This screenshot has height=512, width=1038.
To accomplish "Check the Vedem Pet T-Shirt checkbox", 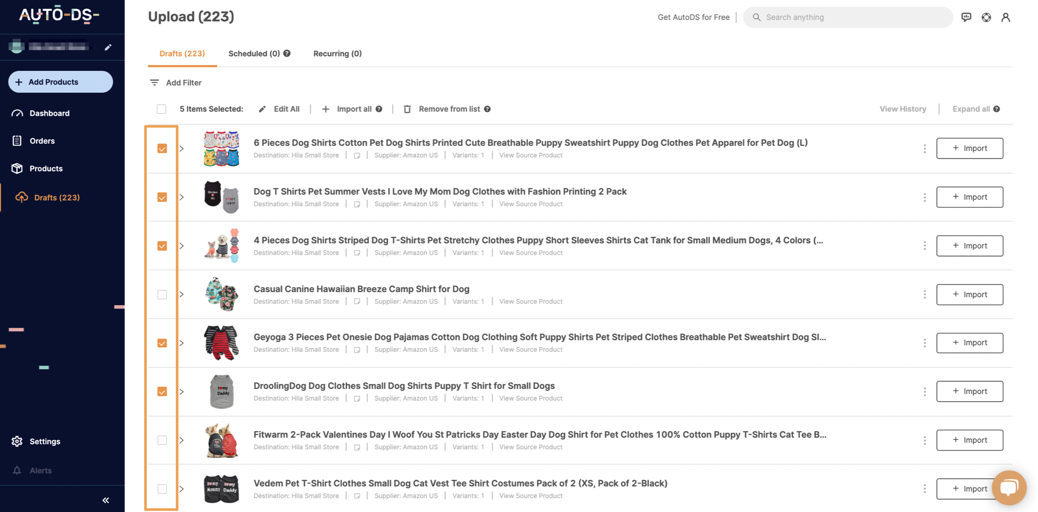I will (162, 489).
